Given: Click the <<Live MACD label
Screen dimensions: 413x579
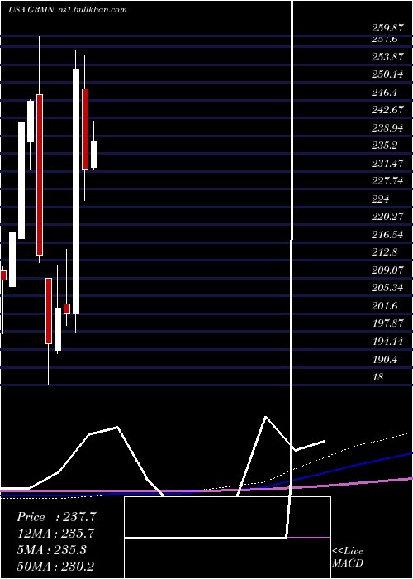Looking at the screenshot, I should pyautogui.click(x=348, y=557).
